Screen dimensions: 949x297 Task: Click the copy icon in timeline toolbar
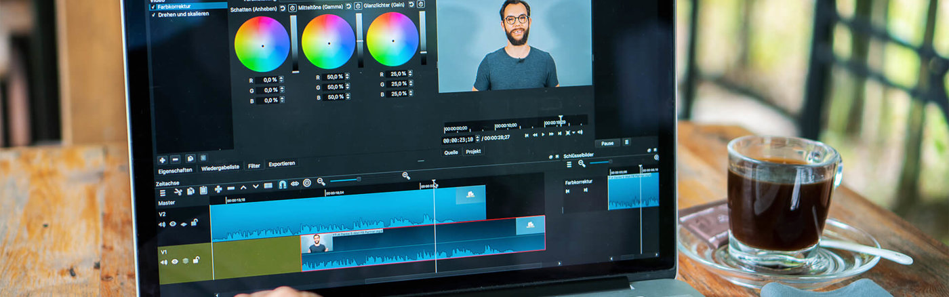(x=190, y=191)
